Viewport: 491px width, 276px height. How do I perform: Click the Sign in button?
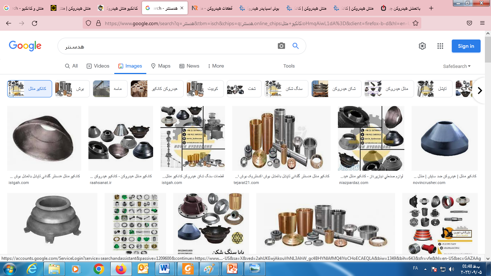click(466, 46)
